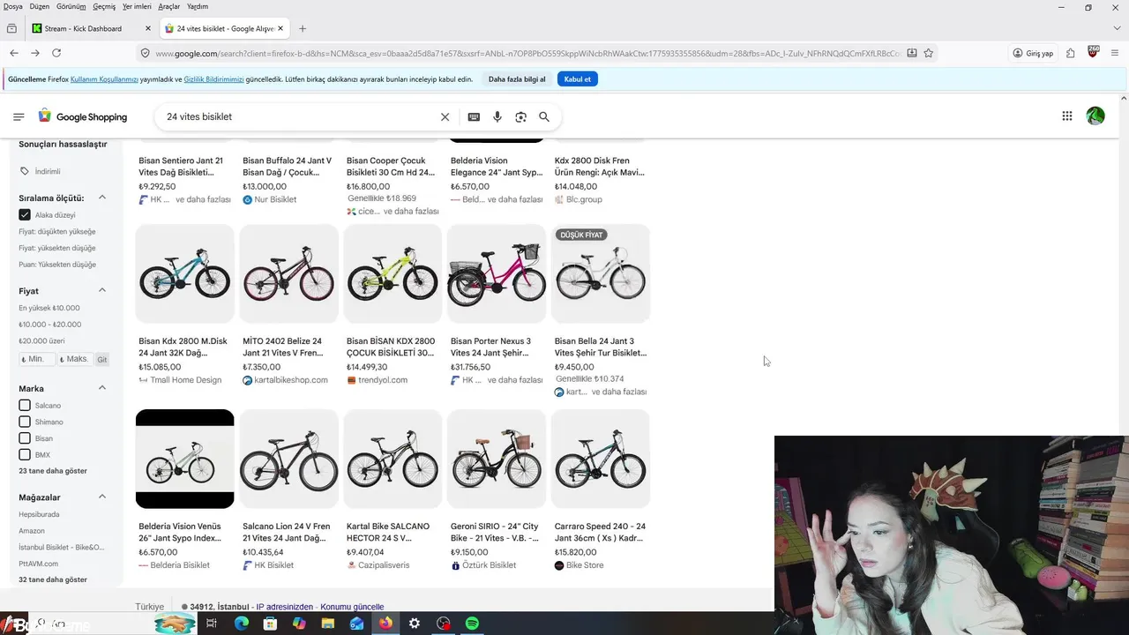Start voice search with microphone icon

[x=497, y=116]
